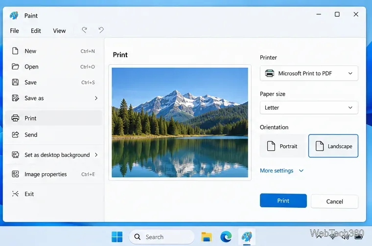The image size is (372, 246).
Task: Open the View menu
Action: click(x=59, y=31)
